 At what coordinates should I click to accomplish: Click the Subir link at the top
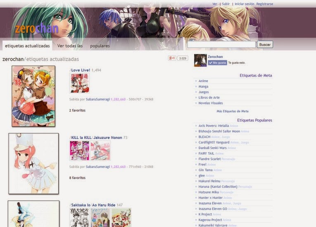(x=226, y=4)
